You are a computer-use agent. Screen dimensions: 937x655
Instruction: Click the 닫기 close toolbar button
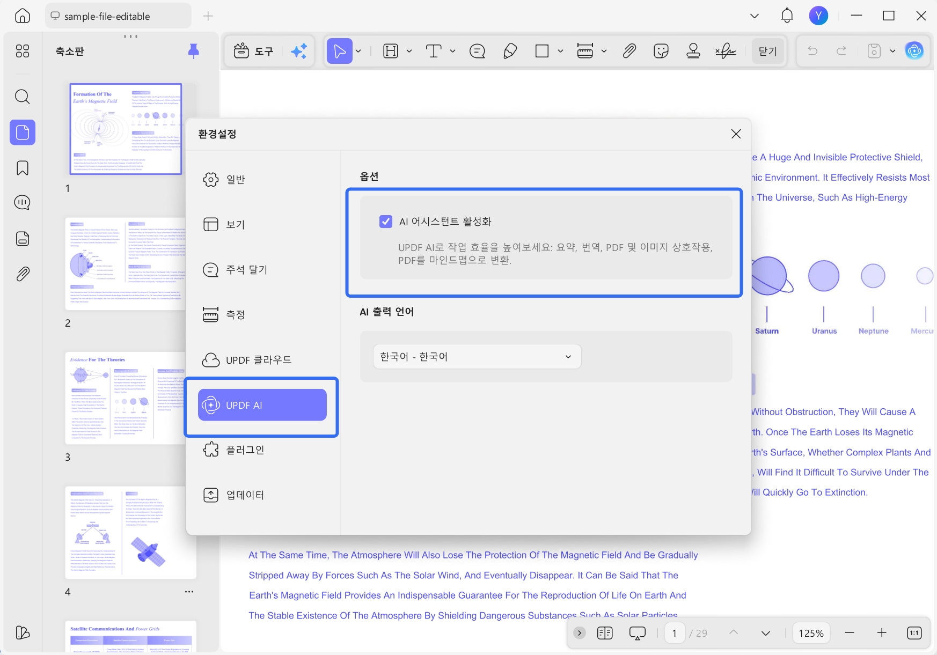(768, 51)
